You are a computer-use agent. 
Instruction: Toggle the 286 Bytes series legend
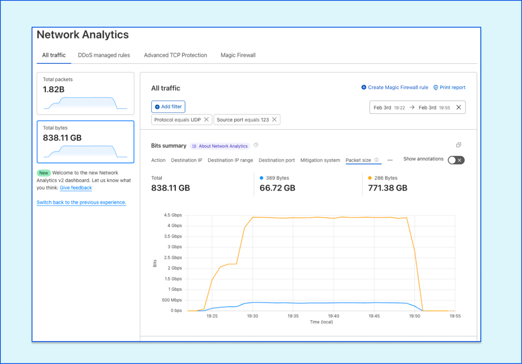click(383, 178)
